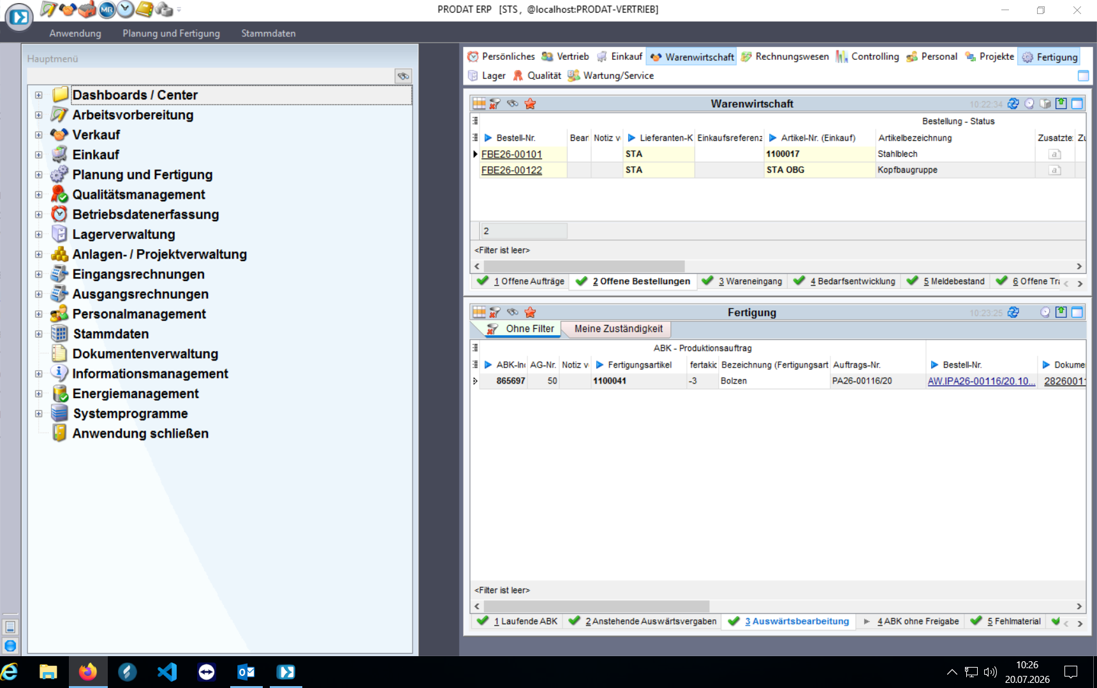Switch to the Vertrieb dashboard tab
Image resolution: width=1097 pixels, height=688 pixels.
pyautogui.click(x=565, y=57)
